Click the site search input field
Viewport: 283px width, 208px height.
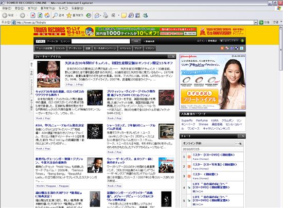(101, 41)
